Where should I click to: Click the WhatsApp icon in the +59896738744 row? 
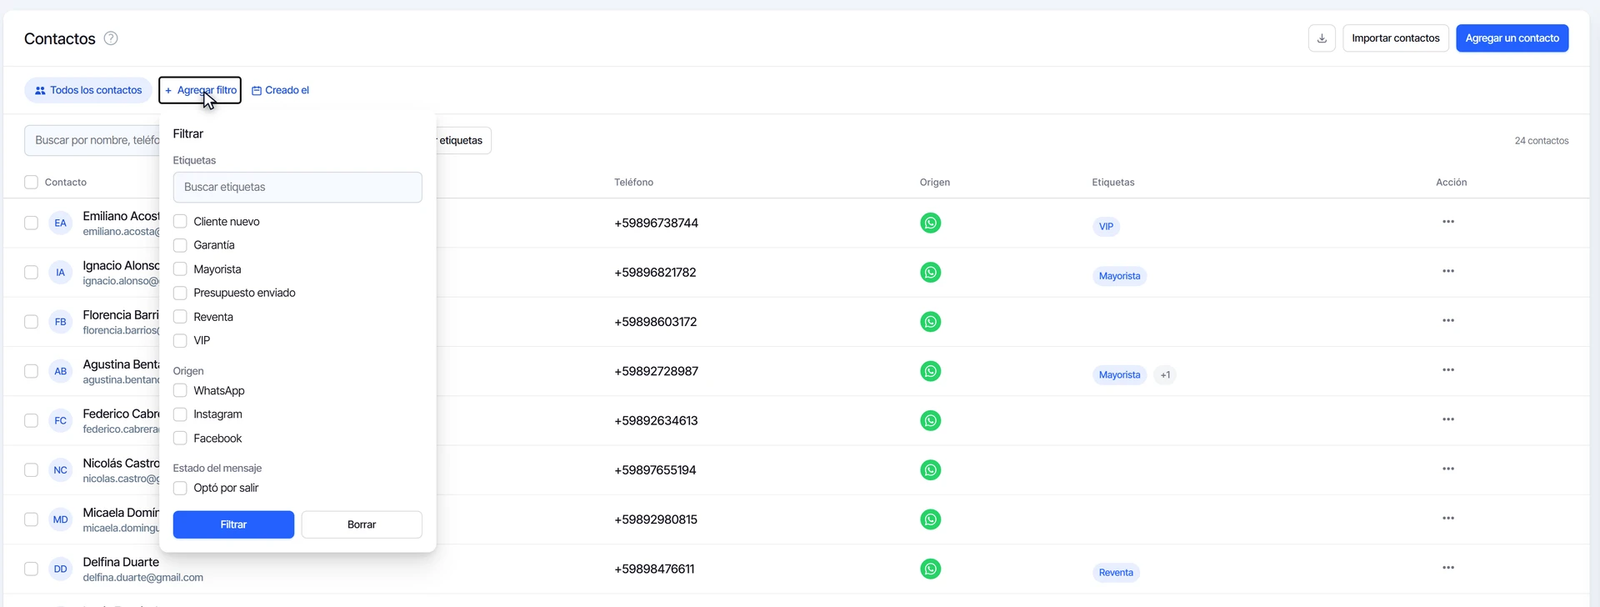pos(931,223)
